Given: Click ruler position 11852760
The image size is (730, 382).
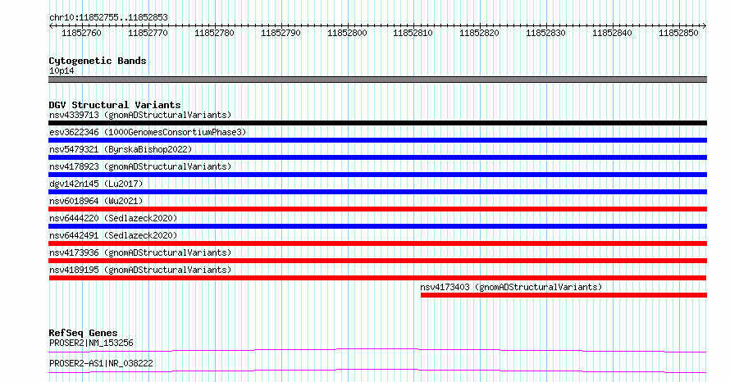Looking at the screenshot, I should [x=81, y=33].
